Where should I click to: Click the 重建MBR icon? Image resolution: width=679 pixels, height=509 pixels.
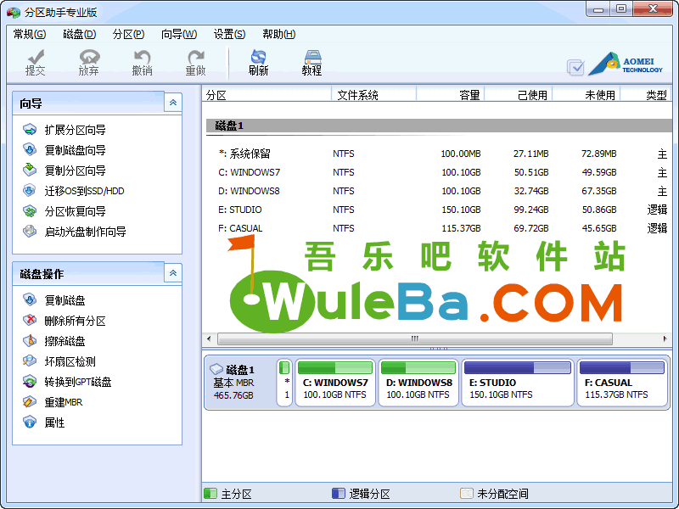point(30,401)
